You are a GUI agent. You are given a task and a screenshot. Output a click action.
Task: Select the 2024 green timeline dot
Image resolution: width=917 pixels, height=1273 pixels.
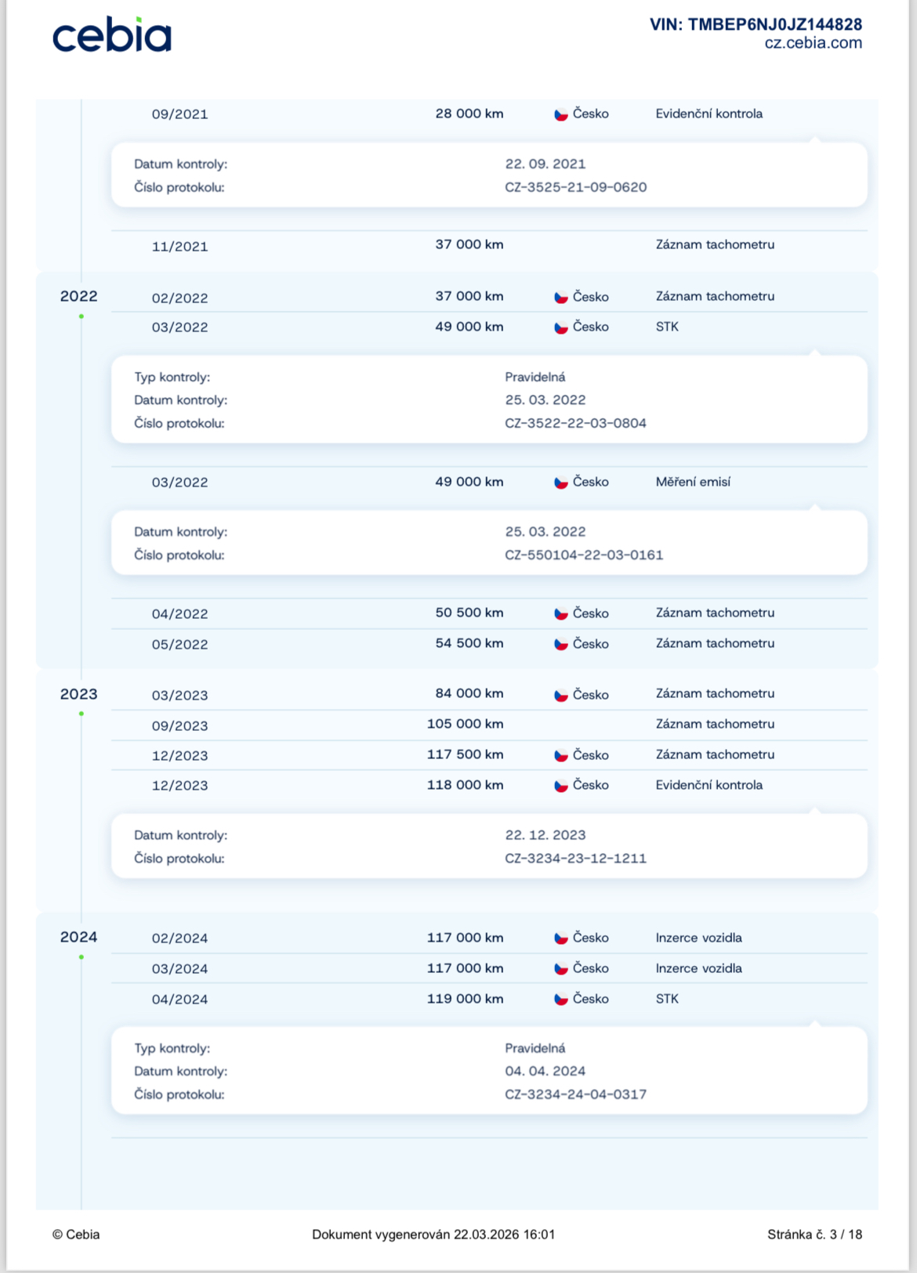pyautogui.click(x=82, y=957)
